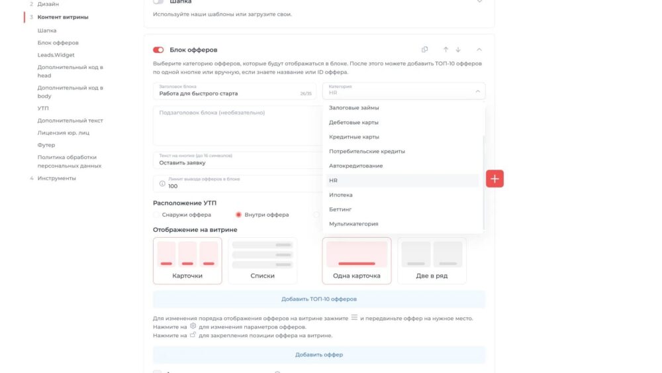Screen dimensions: 662x373
Task: Choose Ипотека from the category list
Action: click(x=341, y=195)
